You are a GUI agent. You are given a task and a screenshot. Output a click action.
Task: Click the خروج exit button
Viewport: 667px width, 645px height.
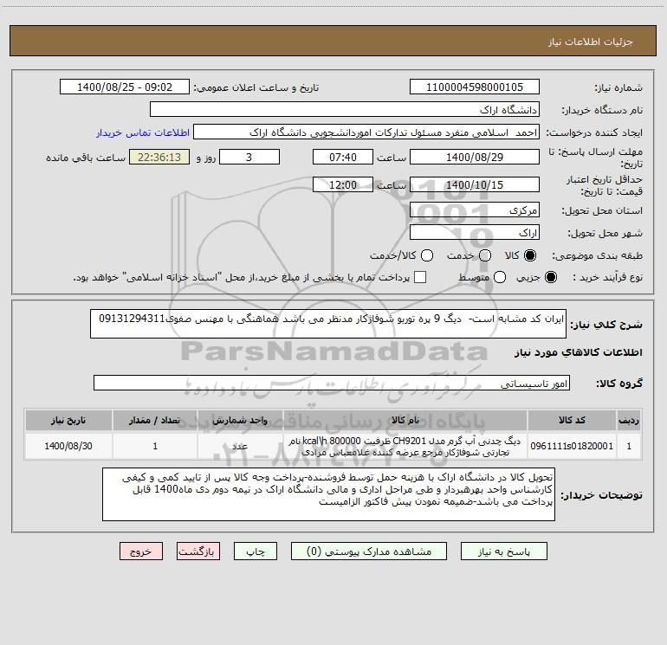click(141, 551)
